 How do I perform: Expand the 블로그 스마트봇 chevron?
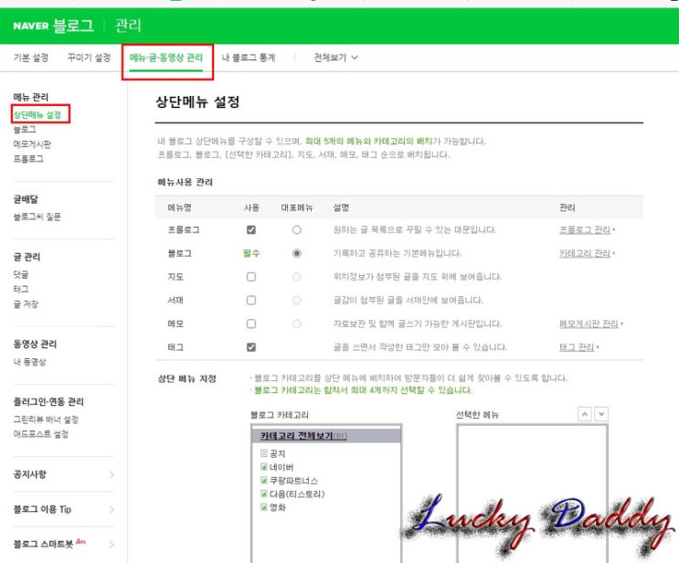[x=111, y=545]
